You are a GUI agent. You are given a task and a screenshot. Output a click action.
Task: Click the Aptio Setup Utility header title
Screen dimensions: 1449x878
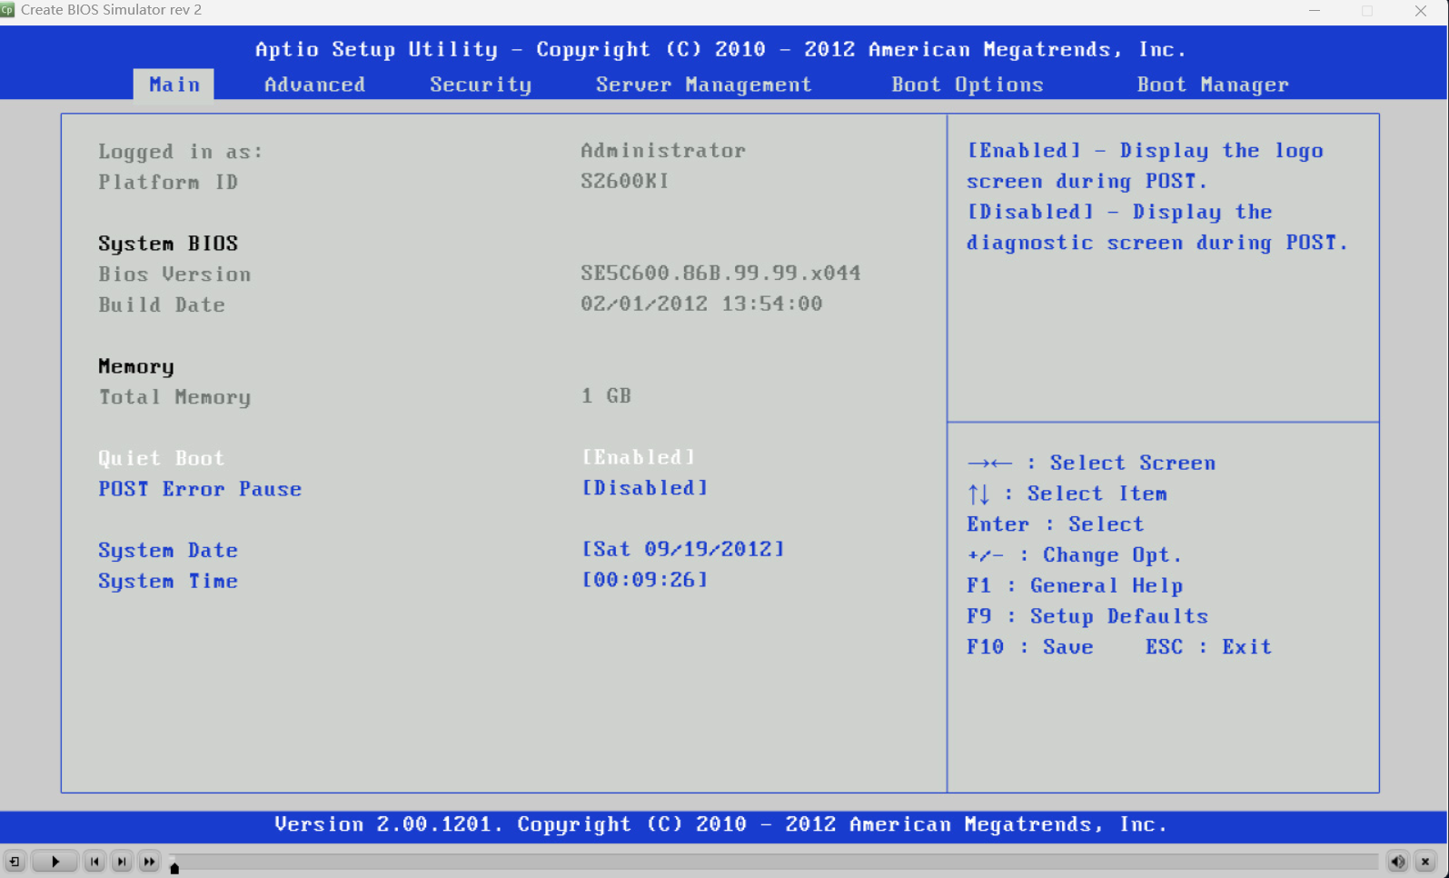[721, 49]
